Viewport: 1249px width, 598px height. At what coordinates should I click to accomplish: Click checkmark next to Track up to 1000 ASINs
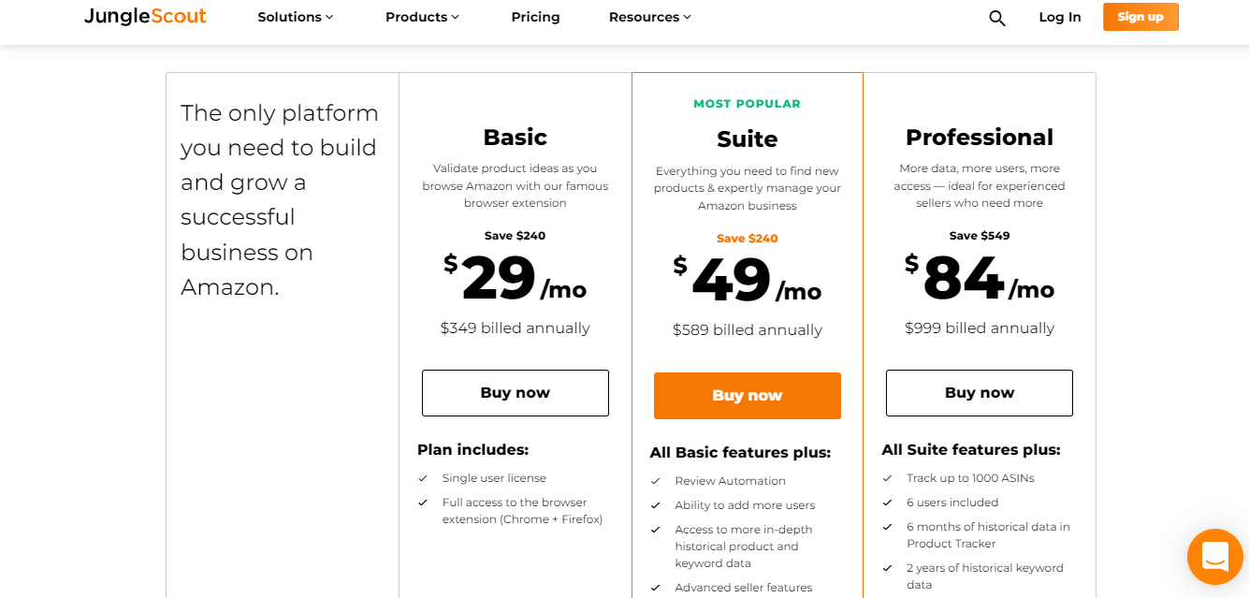pos(887,478)
